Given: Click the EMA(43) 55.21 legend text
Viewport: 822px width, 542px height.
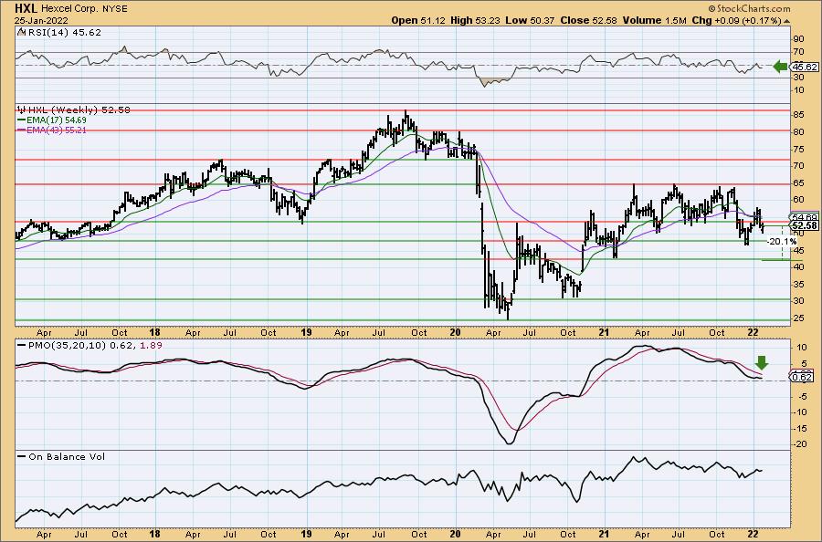Looking at the screenshot, I should point(57,130).
